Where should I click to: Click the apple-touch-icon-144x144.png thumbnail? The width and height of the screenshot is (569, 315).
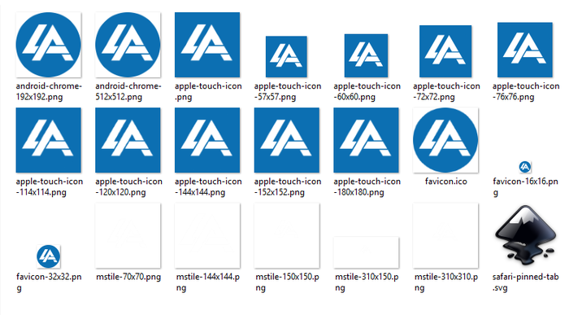pos(207,140)
